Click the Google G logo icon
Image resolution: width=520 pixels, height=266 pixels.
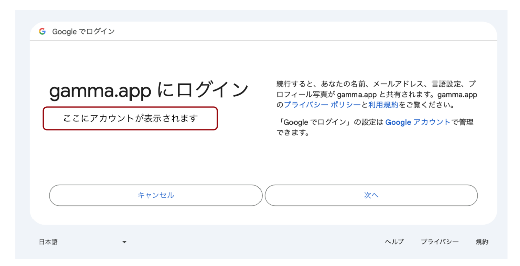tap(42, 31)
